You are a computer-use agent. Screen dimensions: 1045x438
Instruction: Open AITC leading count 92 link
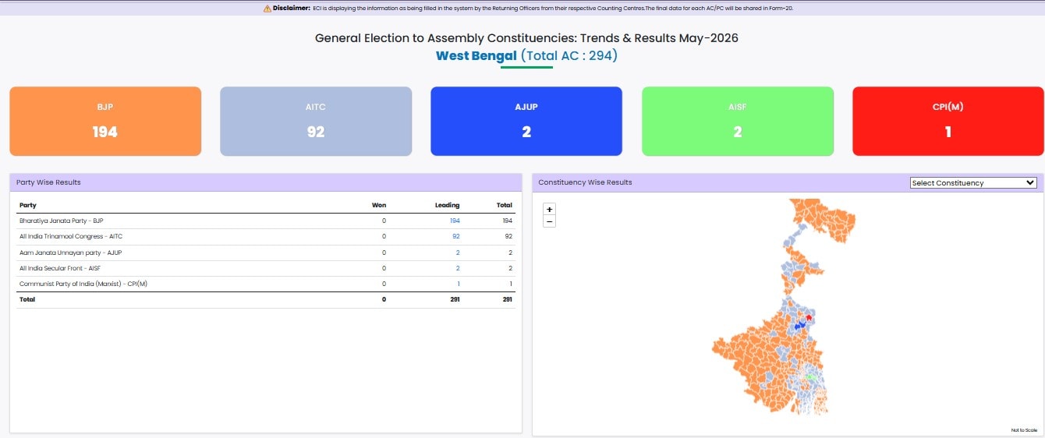tap(456, 236)
